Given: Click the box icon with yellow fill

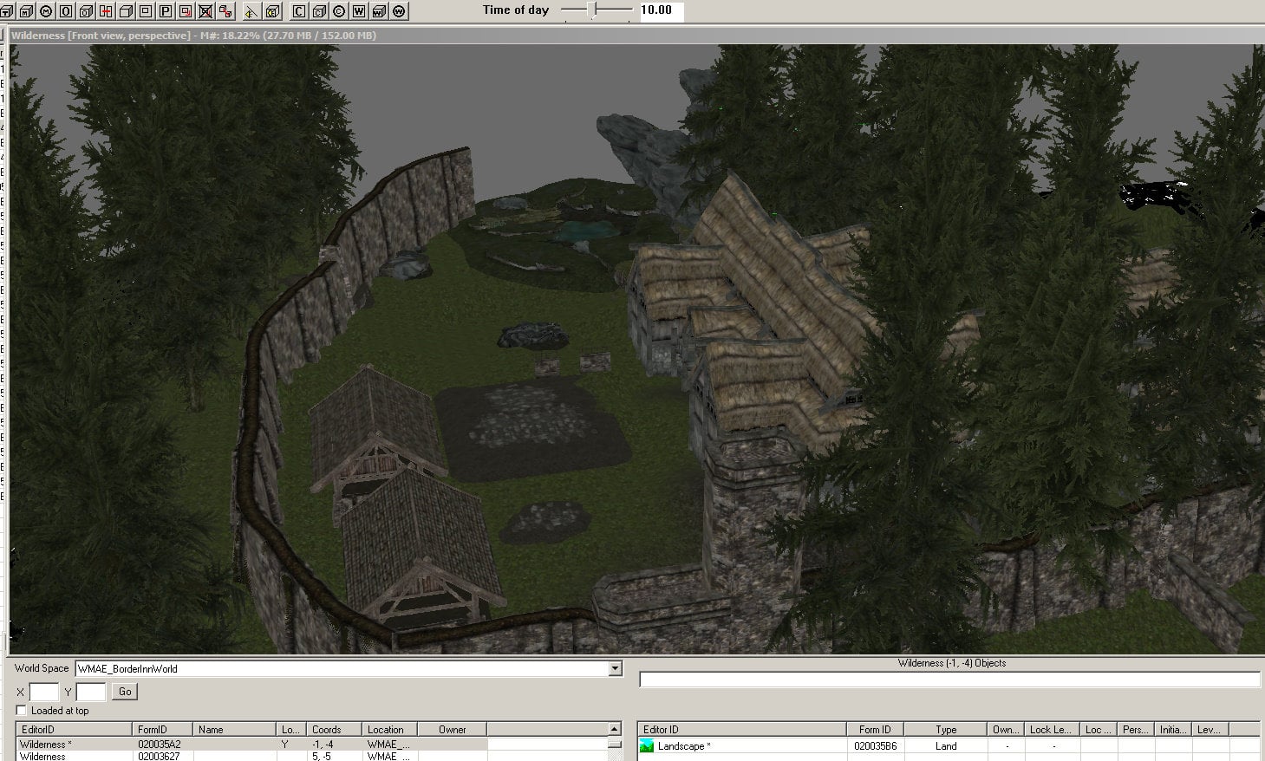Looking at the screenshot, I should click(x=271, y=11).
